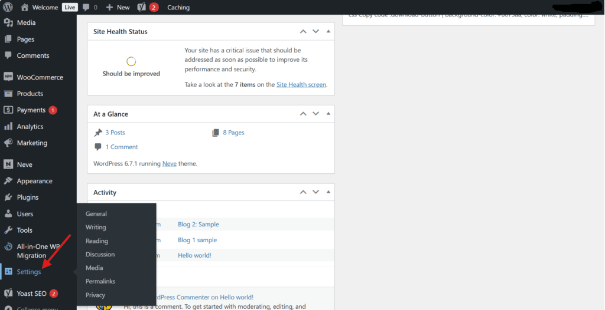Open the WooCommerce sidebar icon
Screen dimensions: 605x310
point(8,77)
